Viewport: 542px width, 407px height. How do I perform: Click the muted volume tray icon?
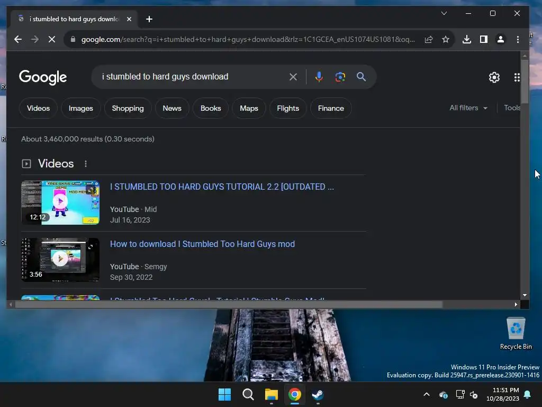pos(474,394)
